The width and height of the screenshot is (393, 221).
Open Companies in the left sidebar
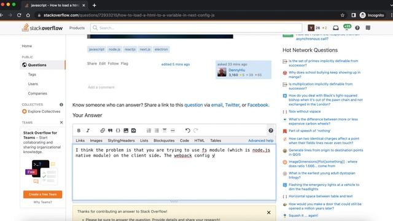point(37,93)
